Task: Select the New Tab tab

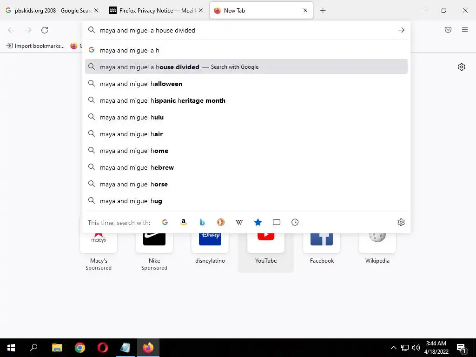Action: (x=261, y=10)
